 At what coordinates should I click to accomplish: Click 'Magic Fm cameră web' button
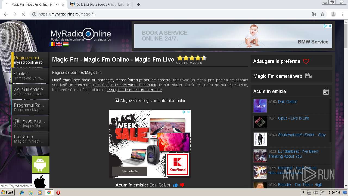pos(291,76)
